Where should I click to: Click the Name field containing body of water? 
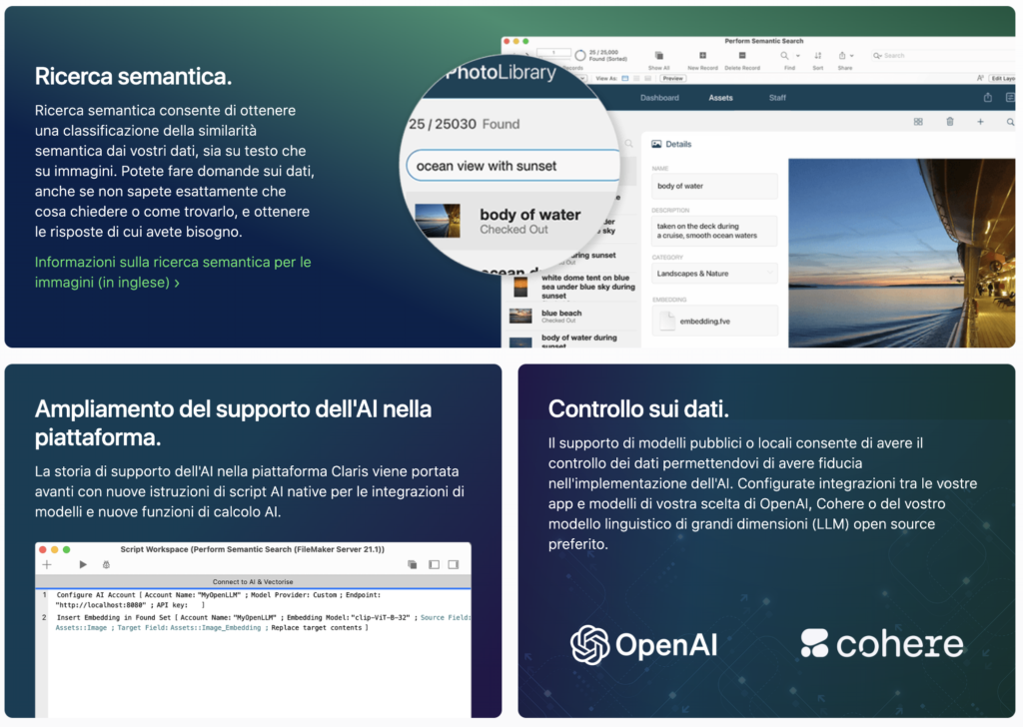click(x=714, y=186)
